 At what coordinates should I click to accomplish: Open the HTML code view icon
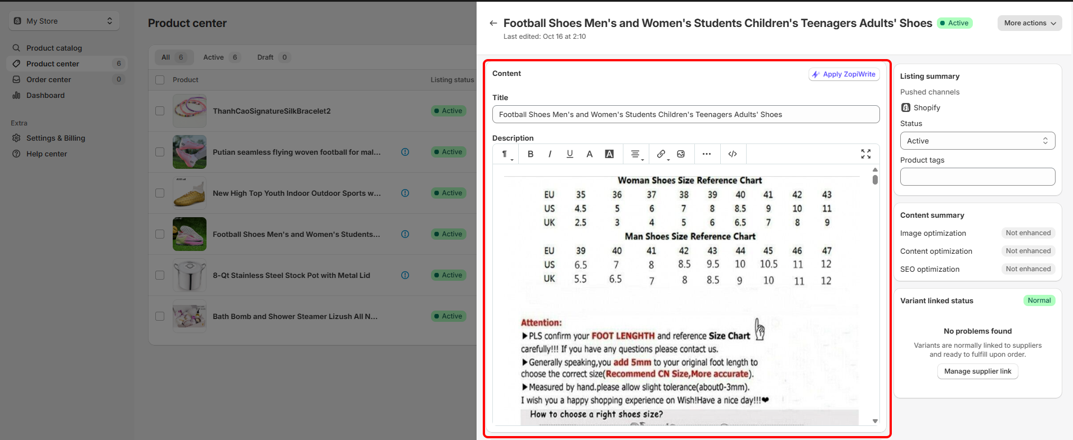[733, 154]
